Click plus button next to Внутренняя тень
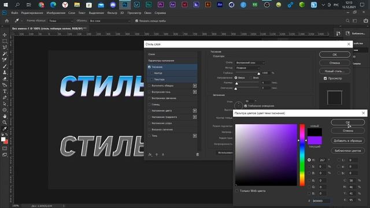 pyautogui.click(x=195, y=92)
